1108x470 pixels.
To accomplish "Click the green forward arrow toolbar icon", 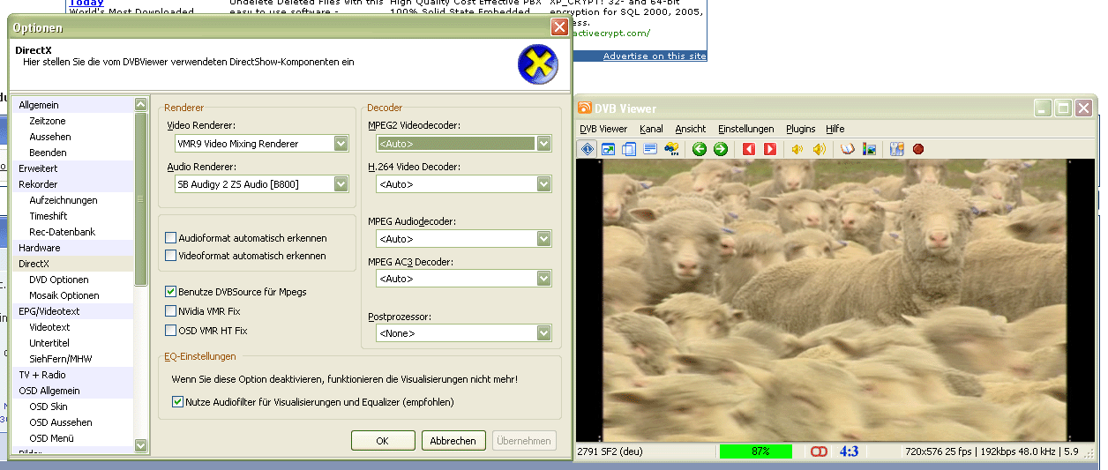I will [721, 149].
